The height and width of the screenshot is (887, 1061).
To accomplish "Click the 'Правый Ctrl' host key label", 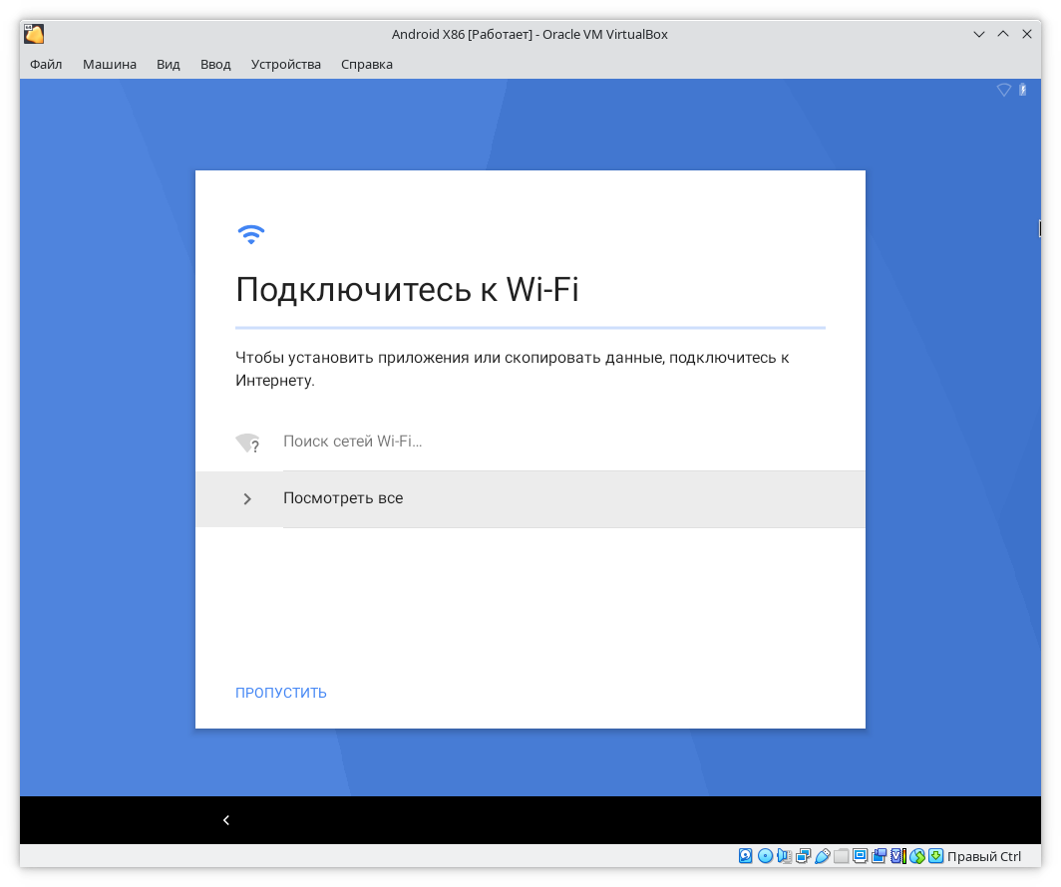I will tap(984, 856).
